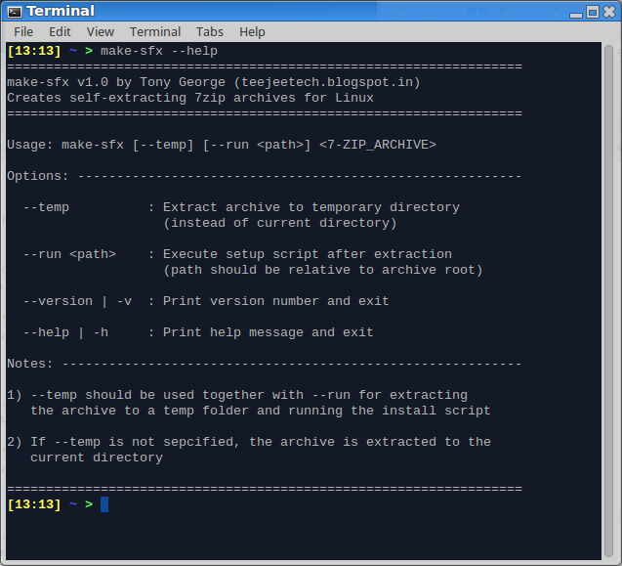The height and width of the screenshot is (566, 622).
Task: Click note 2 'If --temp is not sepcified' line
Action: pos(249,442)
